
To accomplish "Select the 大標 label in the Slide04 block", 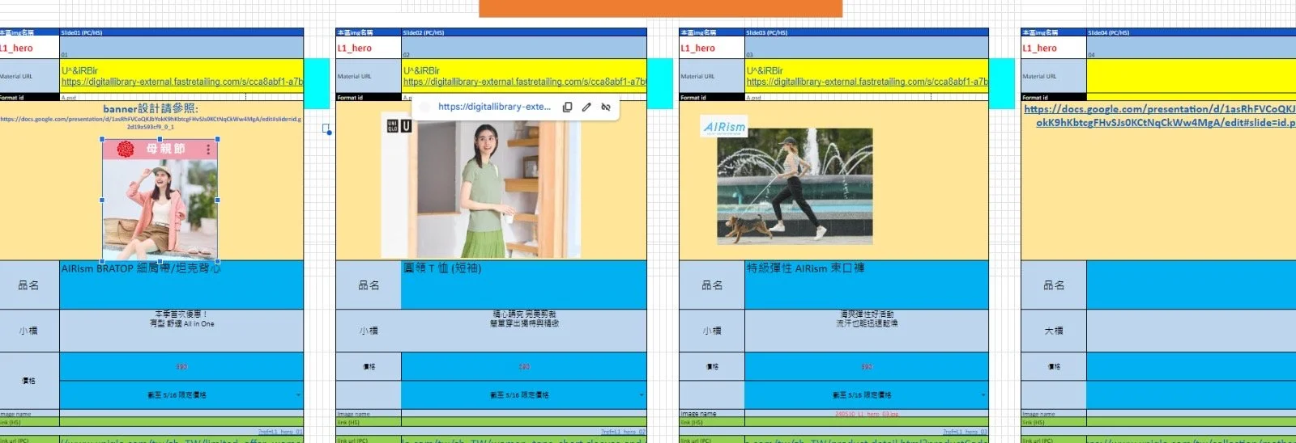I will (1054, 331).
